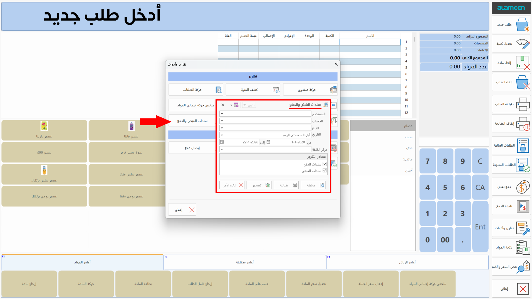This screenshot has height=299, width=532.
Task: Click the إغلاق icon in the sidebar
Action: 523,289
